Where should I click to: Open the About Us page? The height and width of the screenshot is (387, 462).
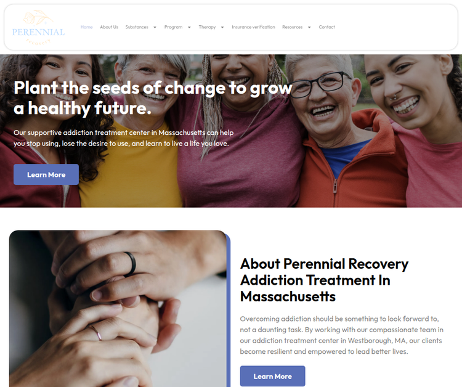click(x=109, y=27)
